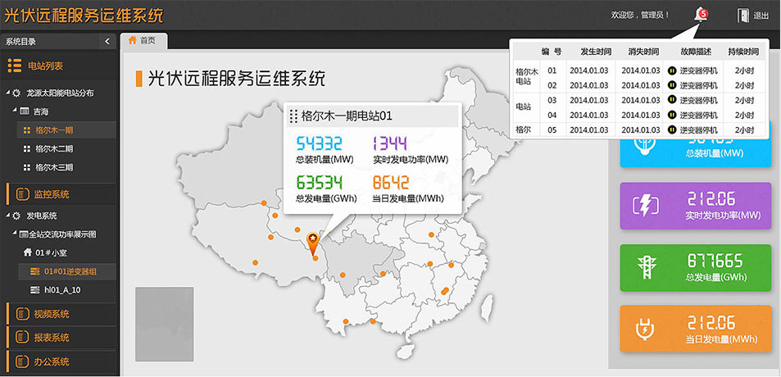Click the pause icon in fault row 01
This screenshot has height=377, width=781.
click(x=672, y=71)
